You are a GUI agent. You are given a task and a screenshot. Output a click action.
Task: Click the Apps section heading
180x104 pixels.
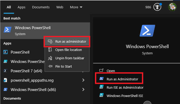tap(7, 43)
